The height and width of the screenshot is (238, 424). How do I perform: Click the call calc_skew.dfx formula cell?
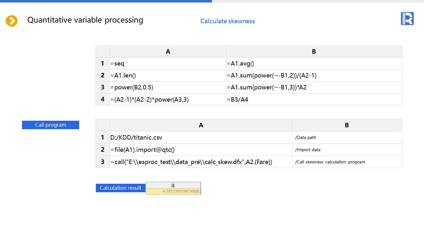click(x=201, y=162)
